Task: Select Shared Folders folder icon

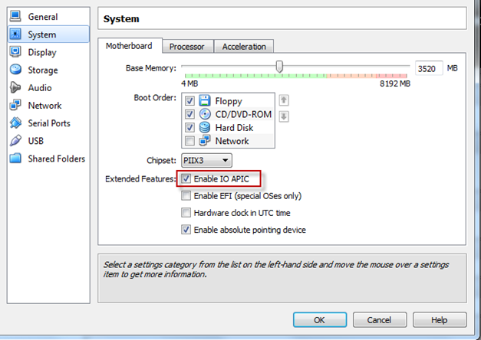Action: tap(15, 159)
